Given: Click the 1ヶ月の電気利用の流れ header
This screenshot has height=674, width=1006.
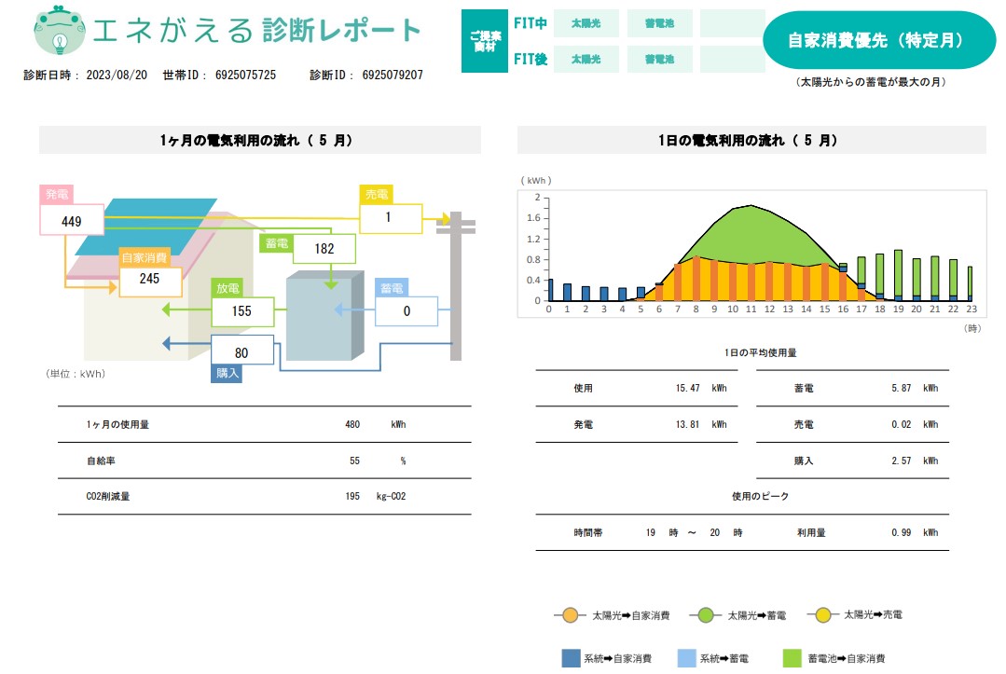Looking at the screenshot, I should coord(260,140).
